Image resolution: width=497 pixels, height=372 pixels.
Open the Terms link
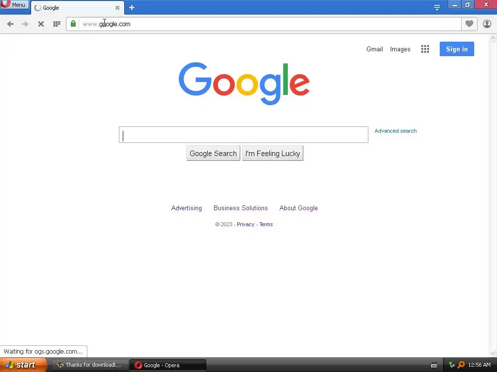[266, 224]
